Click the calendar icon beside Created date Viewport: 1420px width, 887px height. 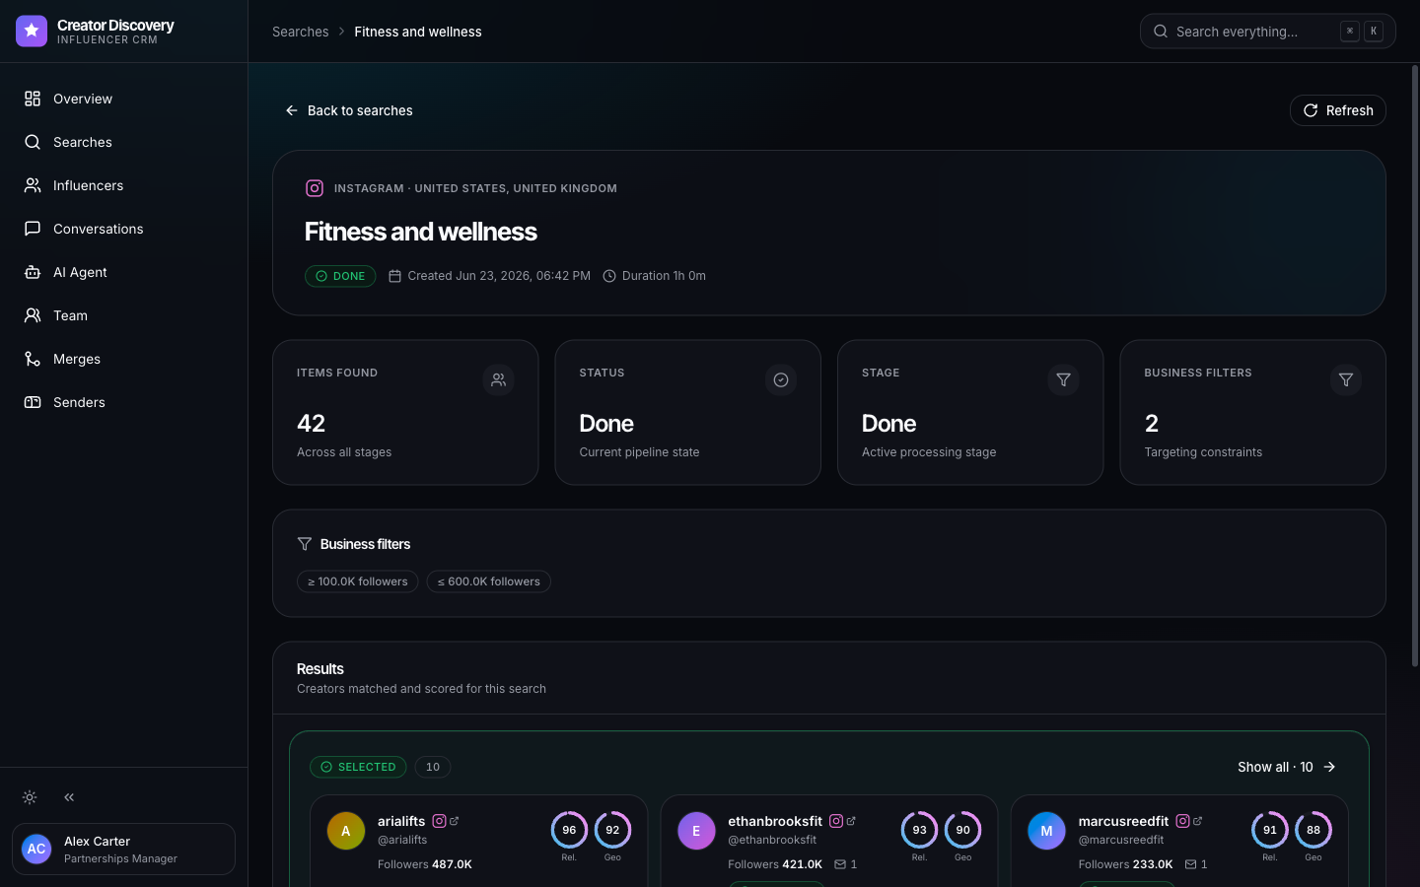point(394,276)
